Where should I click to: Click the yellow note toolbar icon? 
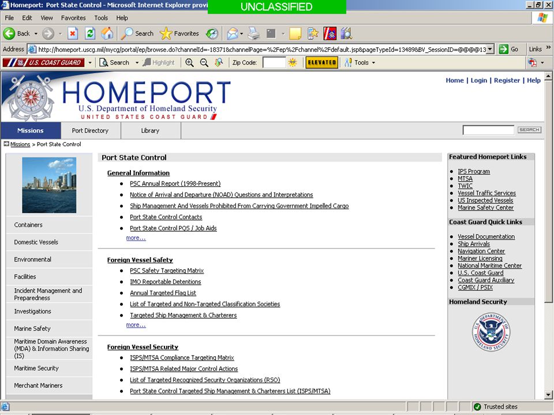[295, 33]
